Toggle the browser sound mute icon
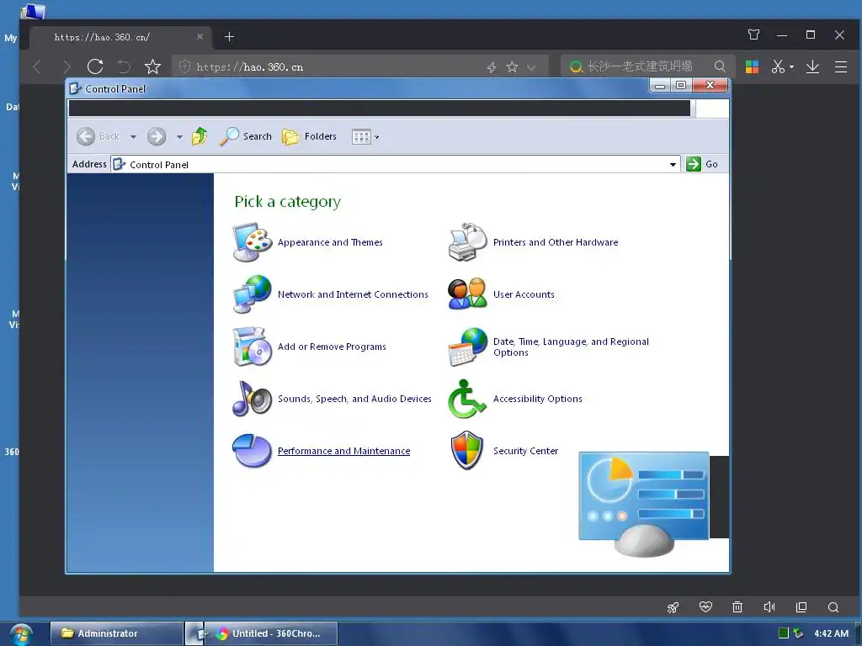 tap(769, 607)
